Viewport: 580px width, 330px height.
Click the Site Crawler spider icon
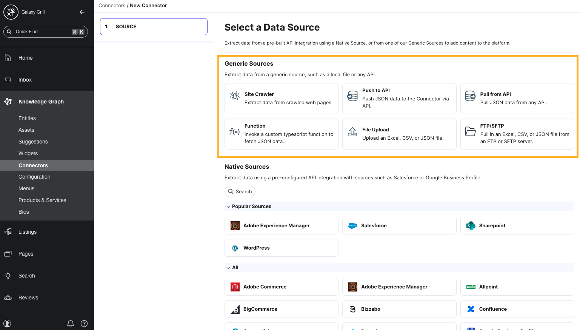235,96
